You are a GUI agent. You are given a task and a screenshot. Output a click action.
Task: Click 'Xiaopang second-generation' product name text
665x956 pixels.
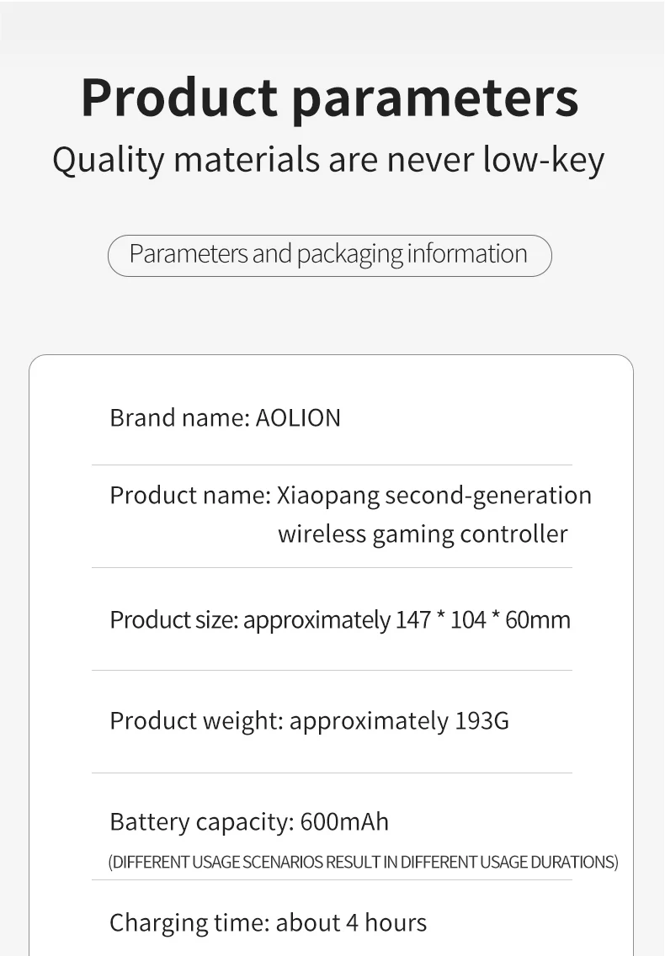point(434,495)
